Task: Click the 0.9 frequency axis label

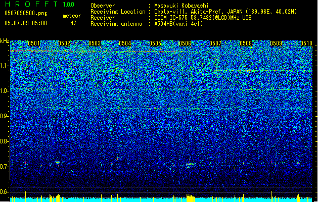Action: (4, 116)
